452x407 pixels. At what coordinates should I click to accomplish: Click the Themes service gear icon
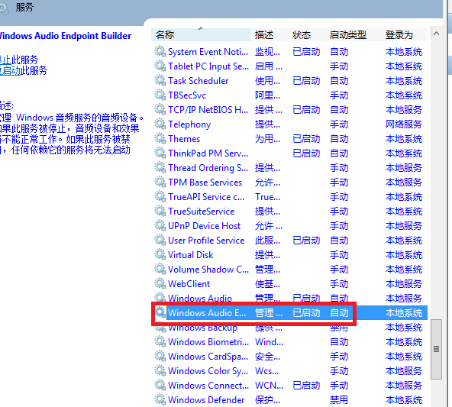point(160,139)
